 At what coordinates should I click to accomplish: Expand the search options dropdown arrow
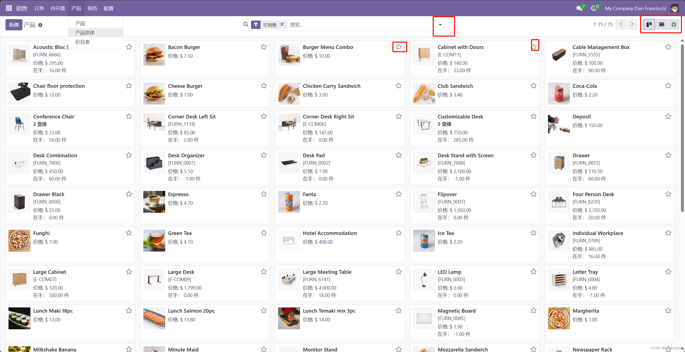tap(440, 25)
